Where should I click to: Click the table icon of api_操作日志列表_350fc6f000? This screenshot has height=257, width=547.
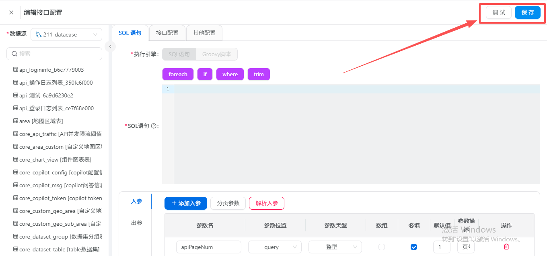(16, 83)
